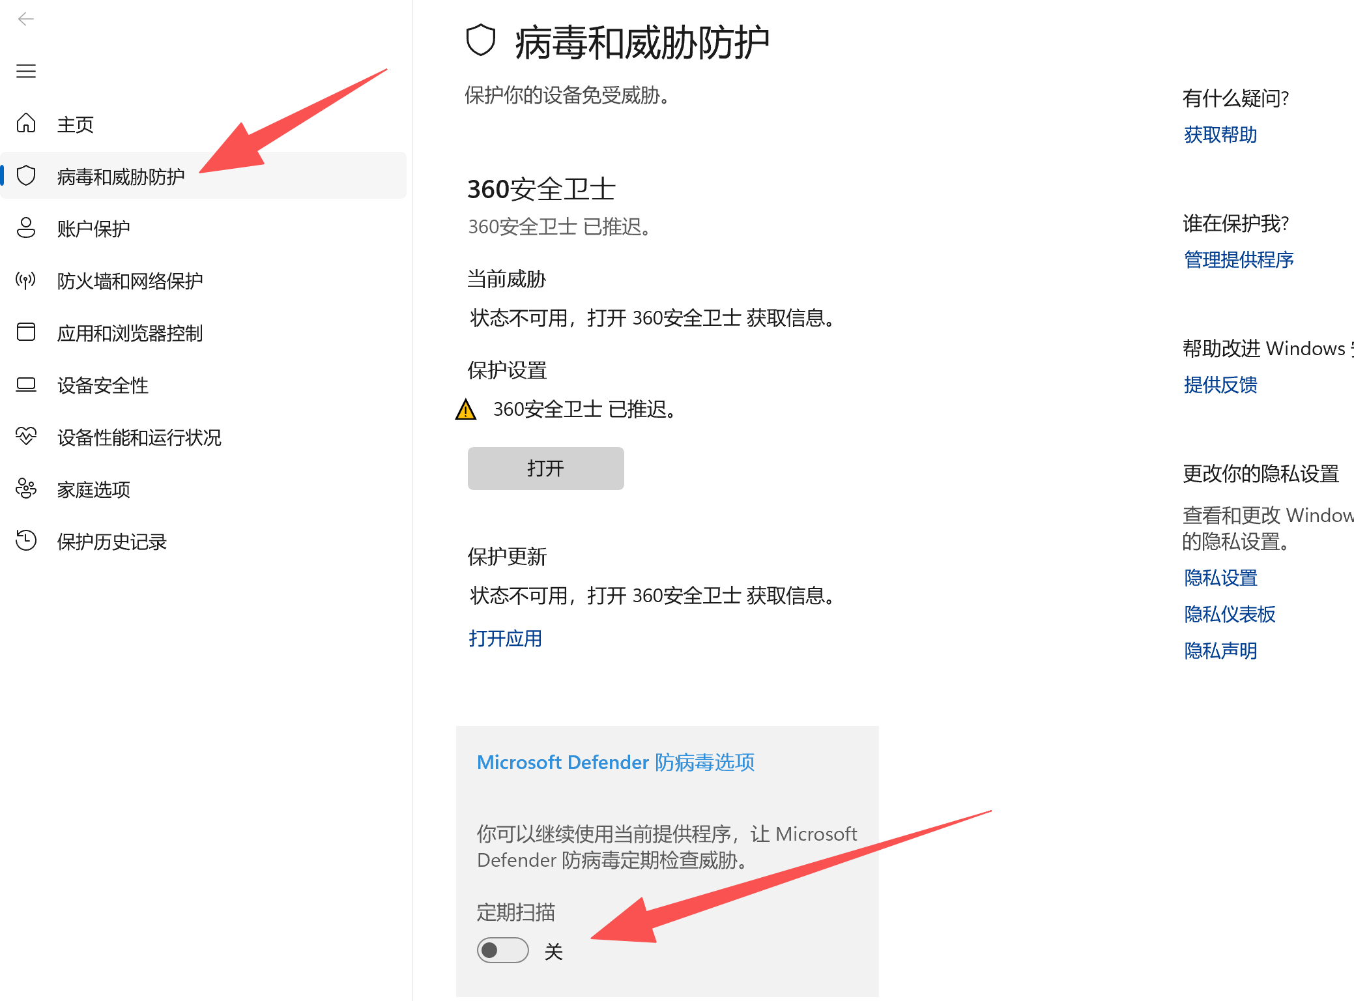Go to 主页 in sidebar
Viewport: 1354px width, 1001px height.
tap(203, 124)
